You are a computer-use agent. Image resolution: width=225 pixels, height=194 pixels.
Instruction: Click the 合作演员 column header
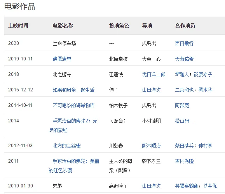coord(185,26)
